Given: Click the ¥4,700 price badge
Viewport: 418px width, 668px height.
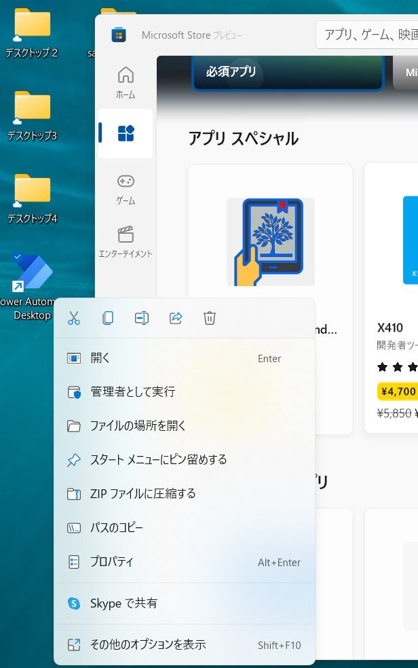Looking at the screenshot, I should pos(398,391).
